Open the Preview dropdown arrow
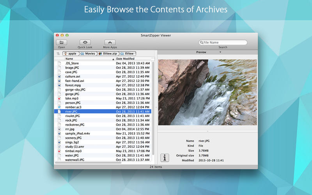This screenshot has width=312, height=195. tap(220, 52)
